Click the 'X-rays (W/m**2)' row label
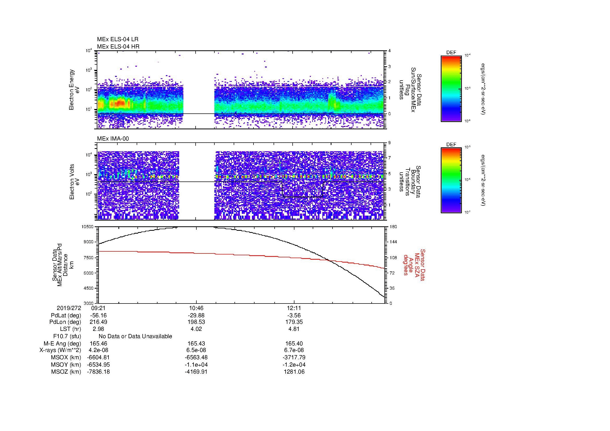 (60, 350)
